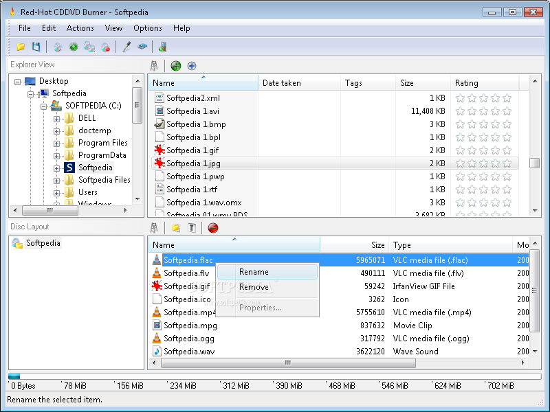Click the Softpedia disc icon in layout tree
Viewport: 550px width, 412px height.
point(17,243)
